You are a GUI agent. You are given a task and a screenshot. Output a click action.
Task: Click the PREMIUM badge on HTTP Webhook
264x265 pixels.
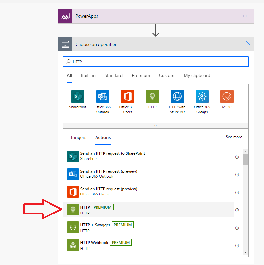121,242
